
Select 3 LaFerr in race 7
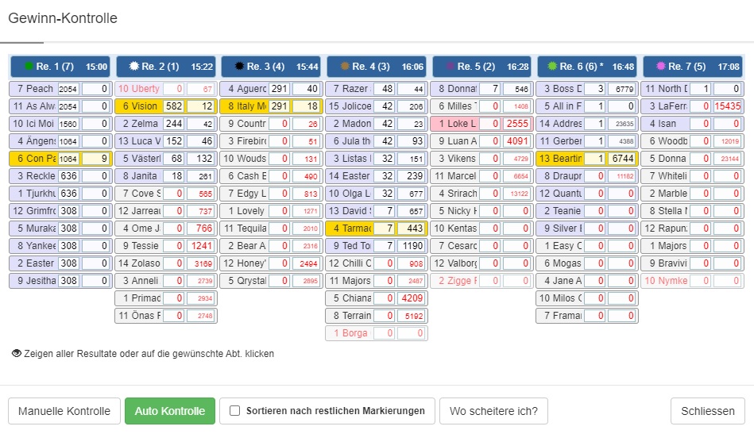point(693,106)
